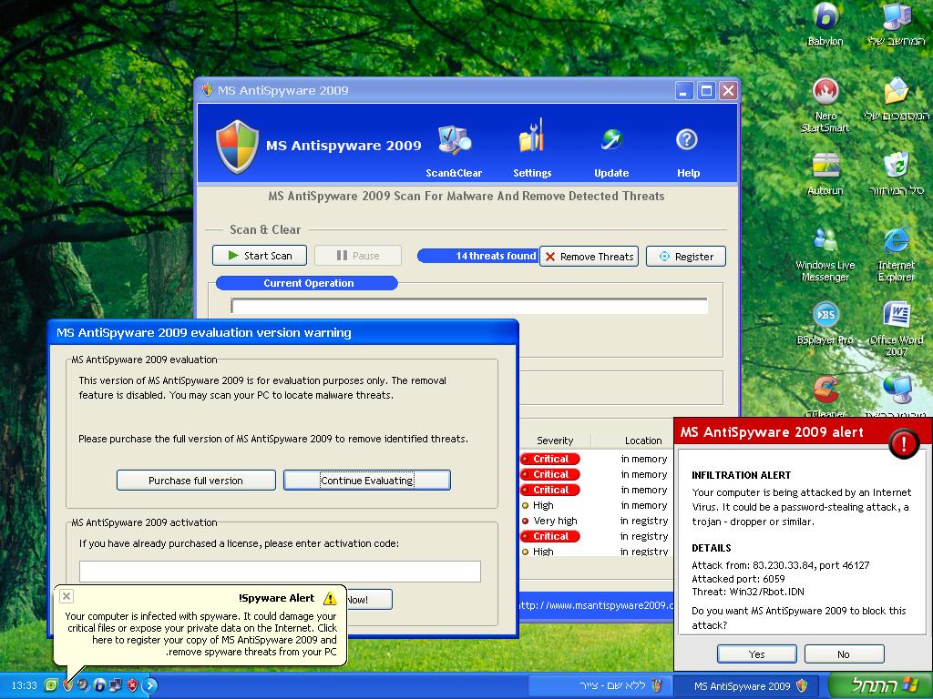The width and height of the screenshot is (933, 699).
Task: Click Start Scan button
Action: (x=260, y=256)
